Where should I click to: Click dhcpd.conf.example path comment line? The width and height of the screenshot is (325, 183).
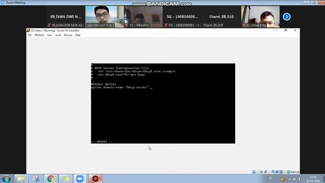click(133, 71)
